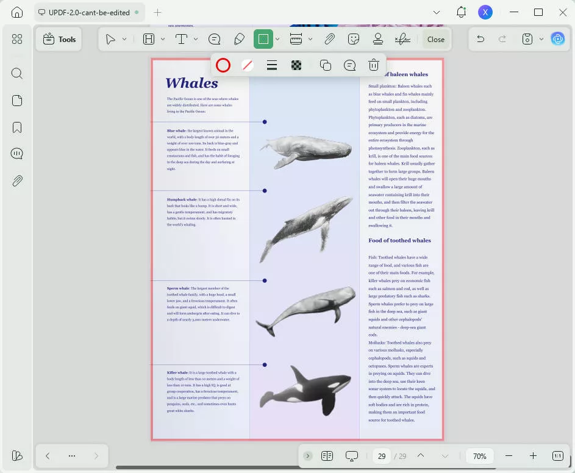Select the sticker tool
575x473 pixels.
[x=354, y=39]
